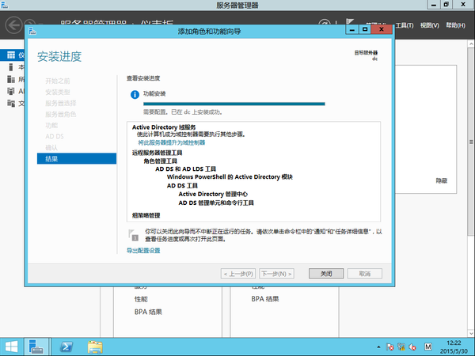
Task: Click the scroll down arrow of Server Manager
Action: tap(471, 333)
